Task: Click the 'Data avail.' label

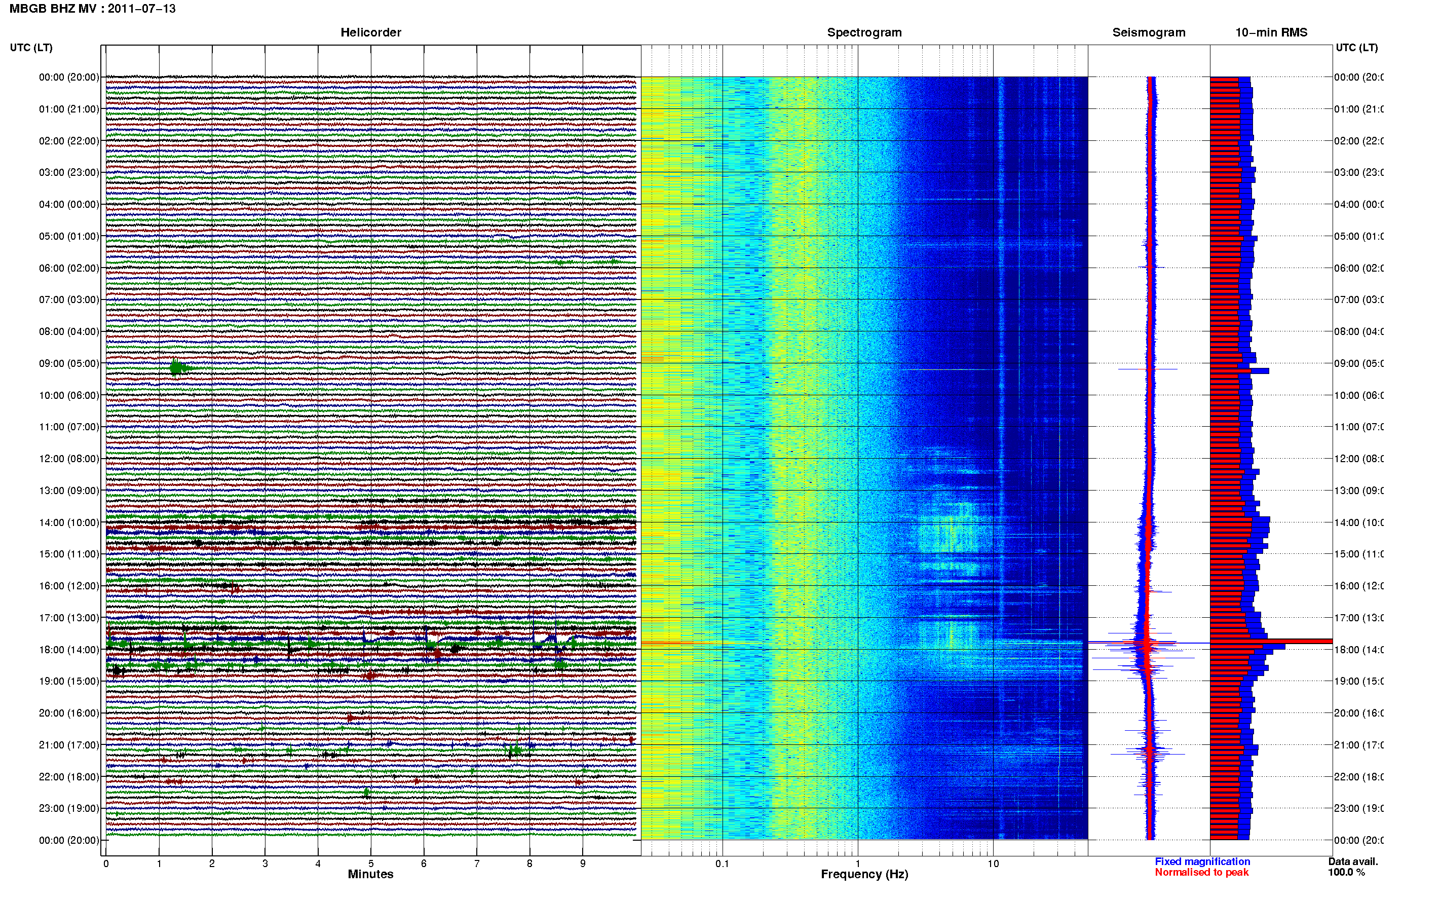Action: [1353, 861]
